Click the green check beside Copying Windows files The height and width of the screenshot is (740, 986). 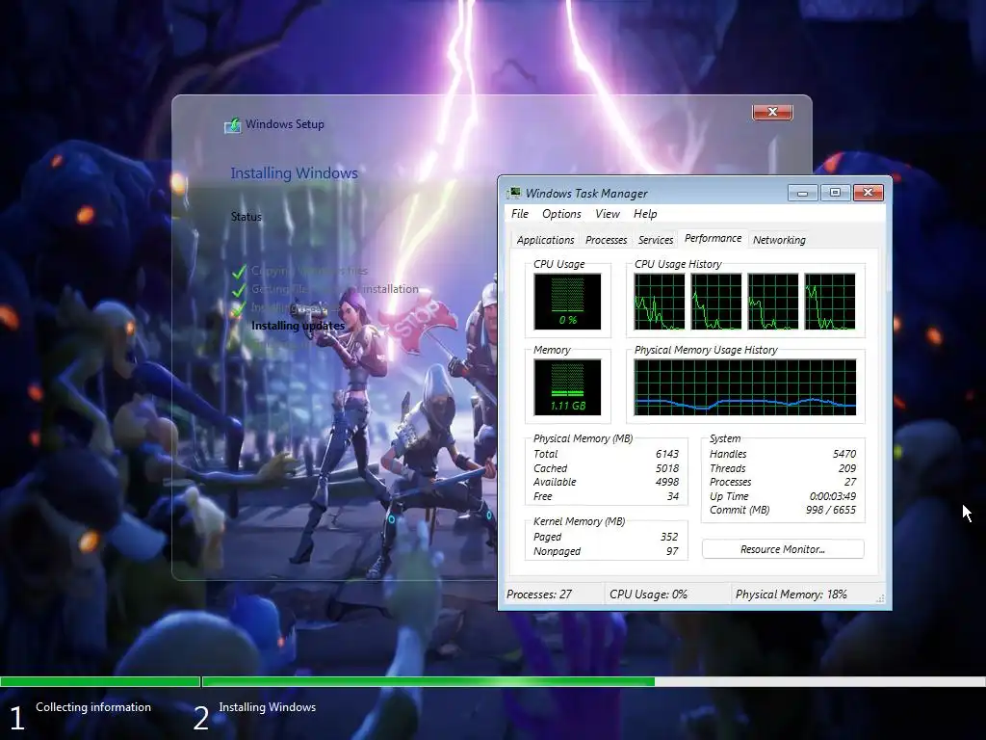(x=239, y=272)
